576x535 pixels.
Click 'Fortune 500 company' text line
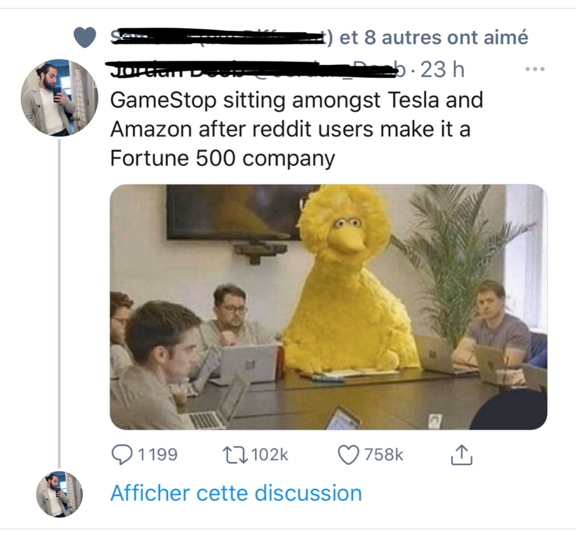(222, 158)
